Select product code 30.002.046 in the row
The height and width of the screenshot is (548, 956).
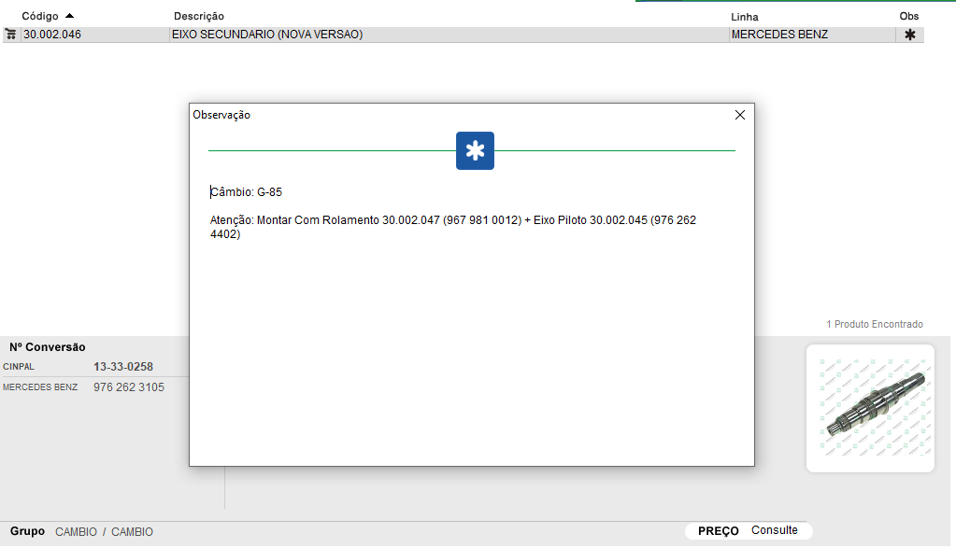52,35
